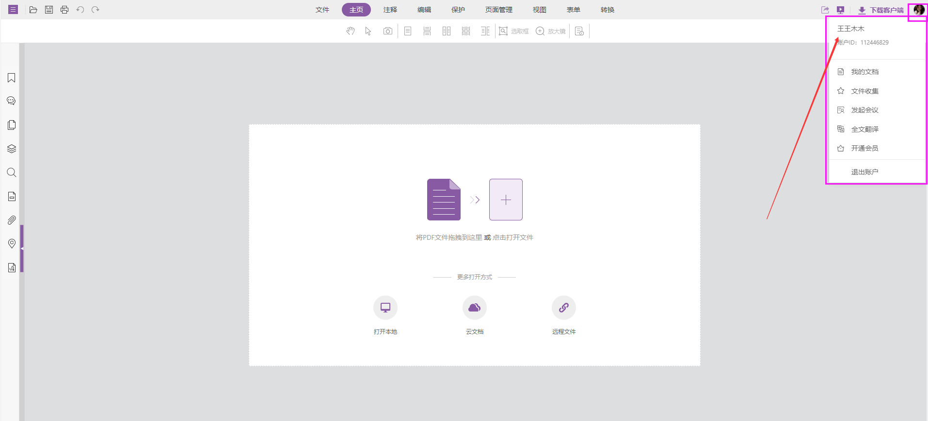Collapse the left sidebar handle
928x421 pixels.
22,249
